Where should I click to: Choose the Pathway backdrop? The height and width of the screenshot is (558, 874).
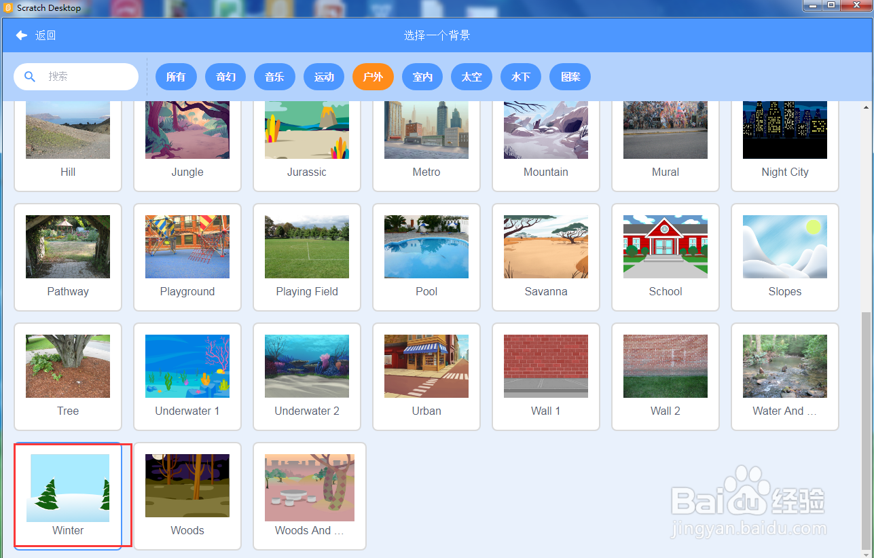point(68,257)
